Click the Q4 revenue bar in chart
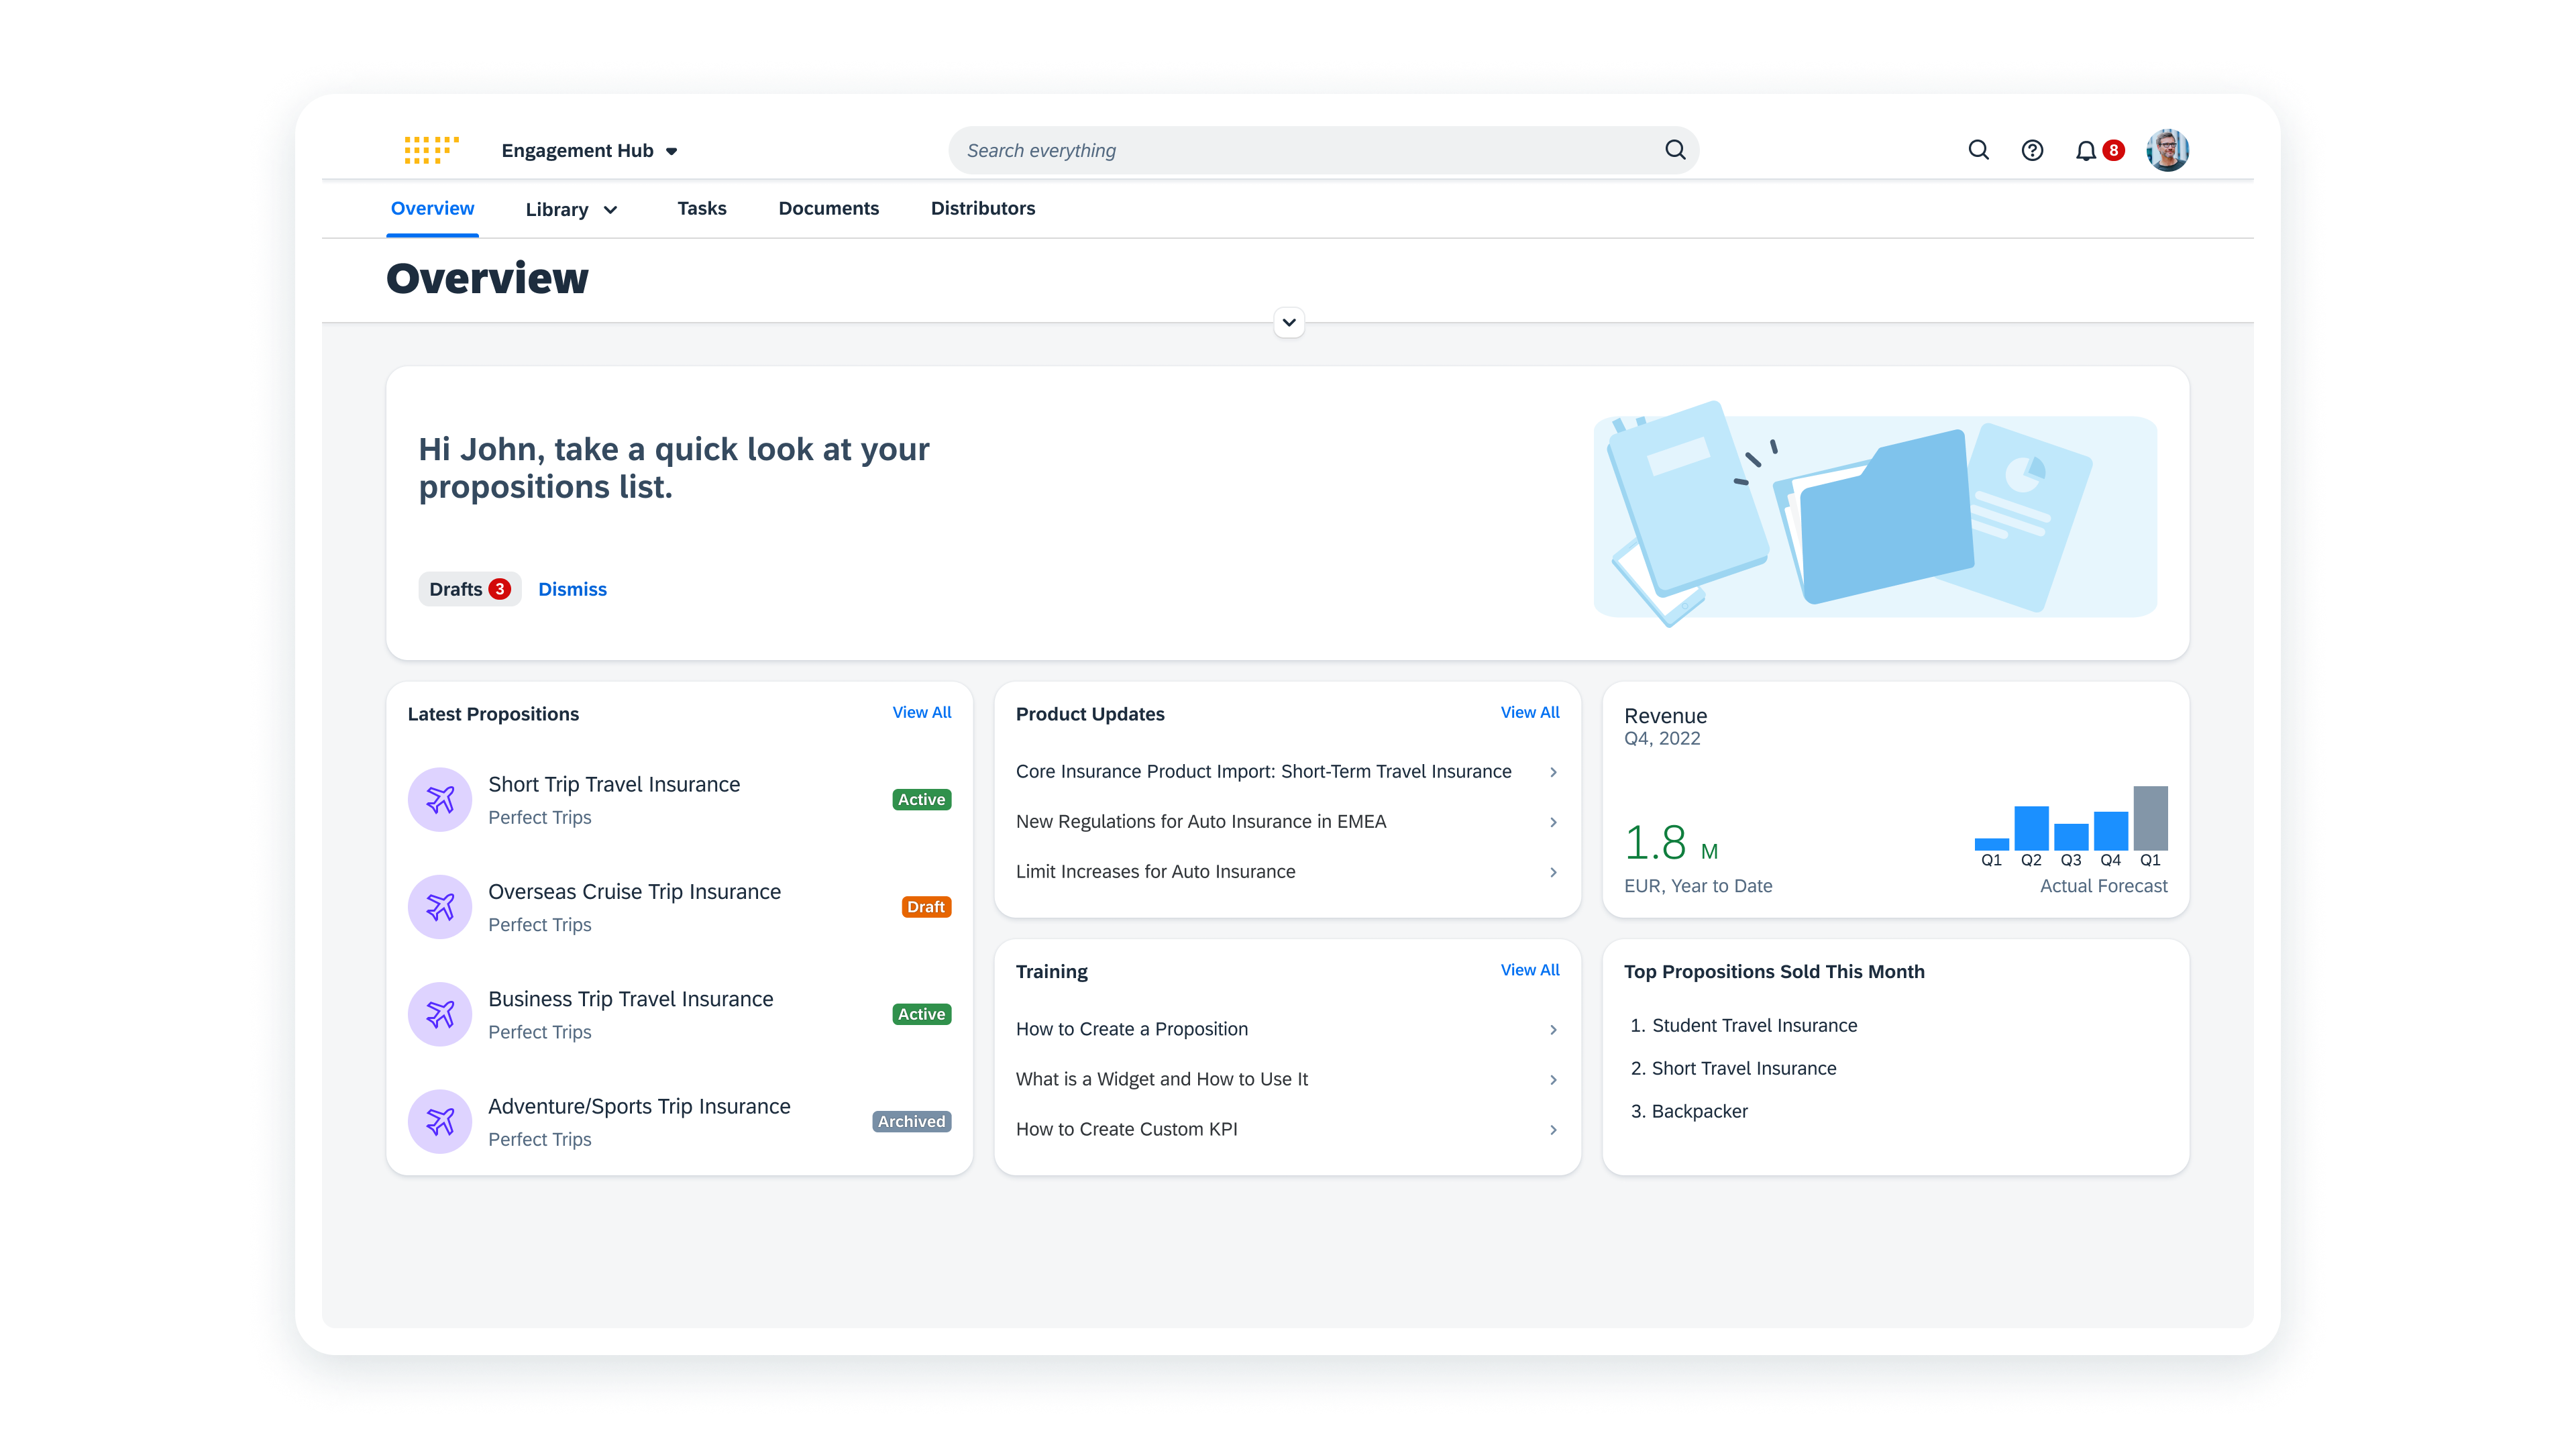2576x1449 pixels. coord(2110,831)
